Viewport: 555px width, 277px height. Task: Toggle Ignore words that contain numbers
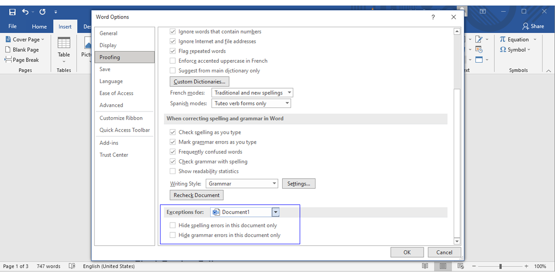[x=173, y=32]
